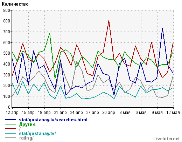Click the 18 апр date label
The image size is (182, 142).
(x=44, y=113)
